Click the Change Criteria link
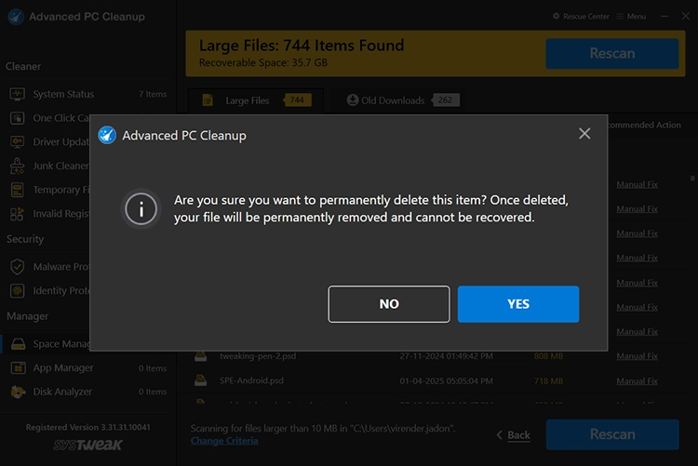Screen dimensions: 698x466 (226, 440)
